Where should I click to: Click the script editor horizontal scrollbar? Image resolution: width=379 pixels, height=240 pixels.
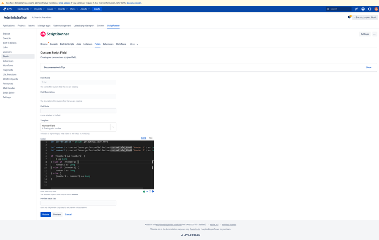[97, 188]
